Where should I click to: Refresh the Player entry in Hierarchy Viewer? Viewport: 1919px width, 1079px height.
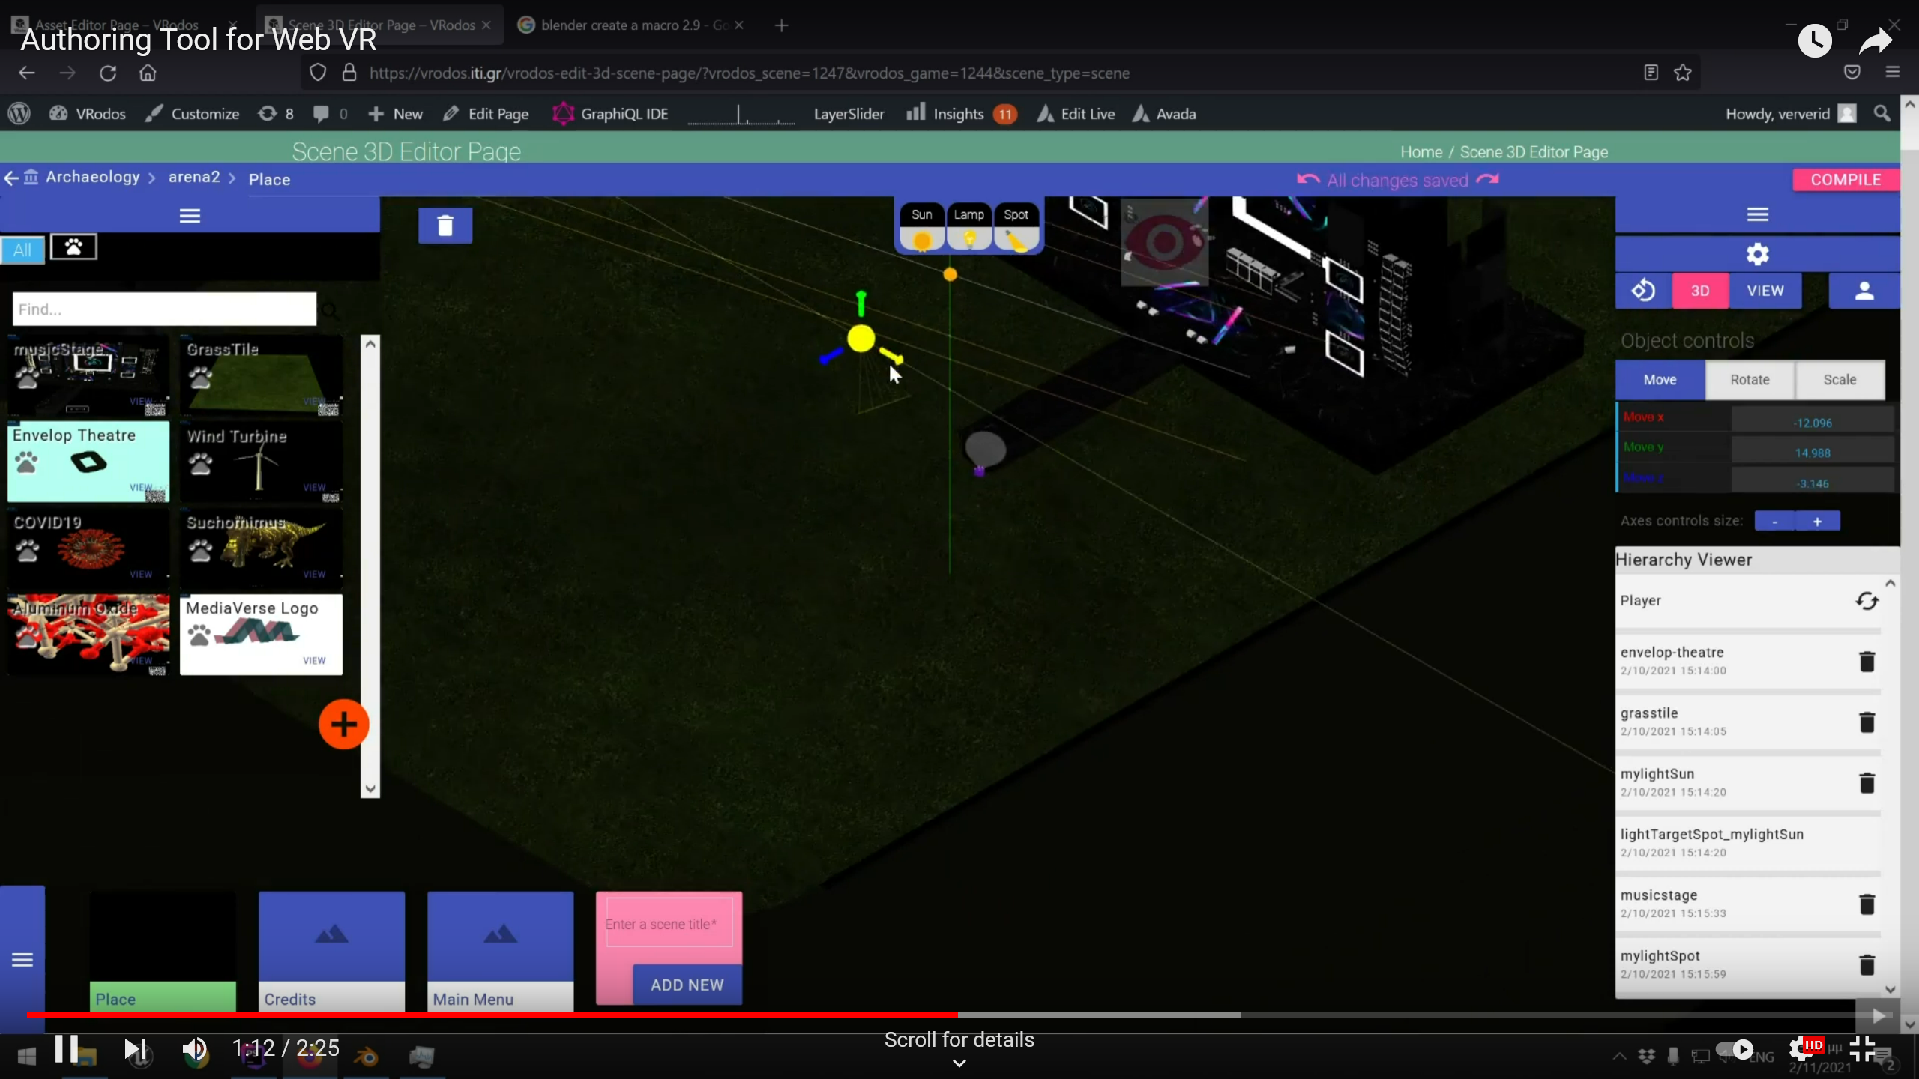click(x=1867, y=600)
